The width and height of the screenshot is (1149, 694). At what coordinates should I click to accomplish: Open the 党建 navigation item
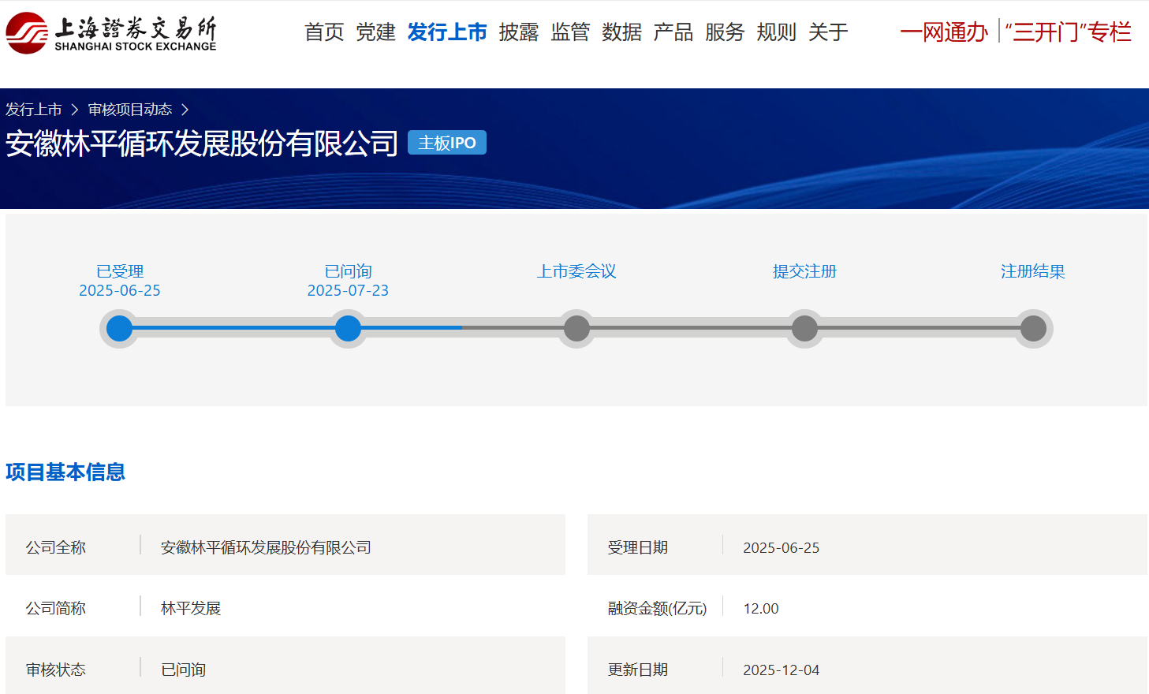(x=375, y=32)
